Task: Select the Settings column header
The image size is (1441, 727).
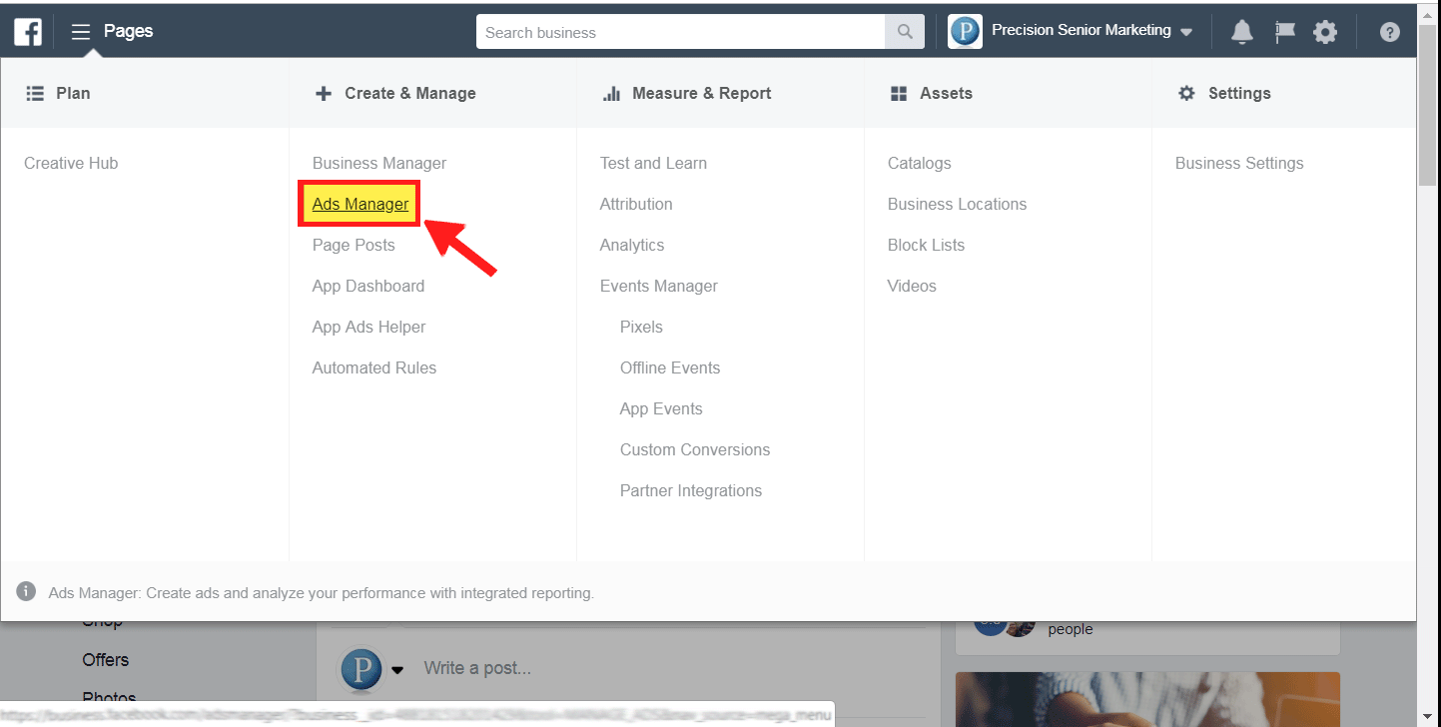Action: pyautogui.click(x=1224, y=93)
